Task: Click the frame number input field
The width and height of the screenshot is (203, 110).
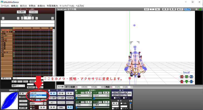Action: point(27,18)
